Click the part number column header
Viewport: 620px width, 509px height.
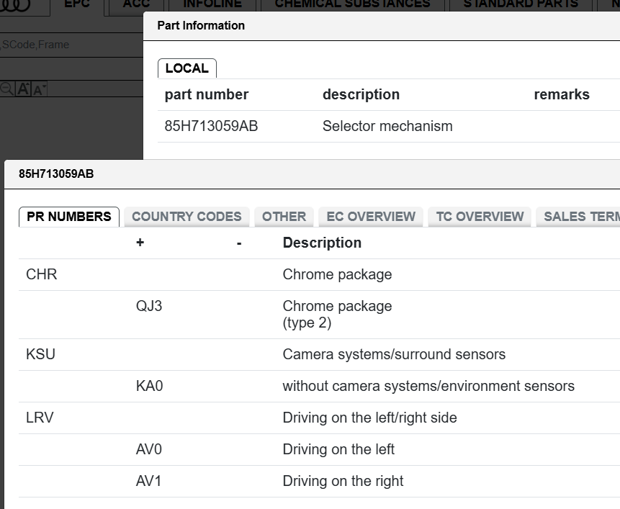[207, 94]
